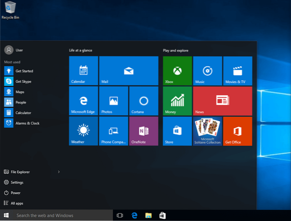Expand the All apps list
Viewport: 291px width, 221px height.
tap(17, 203)
